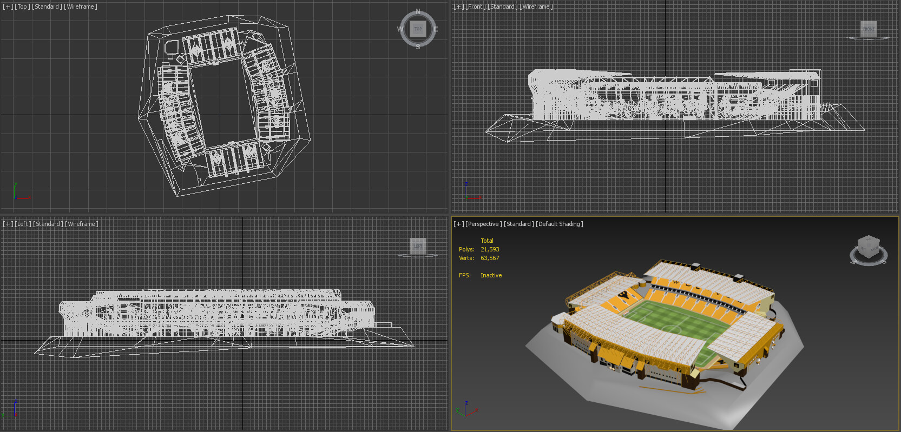This screenshot has width=901, height=432.
Task: Click the Verts count 63,567
Action: [x=490, y=258]
